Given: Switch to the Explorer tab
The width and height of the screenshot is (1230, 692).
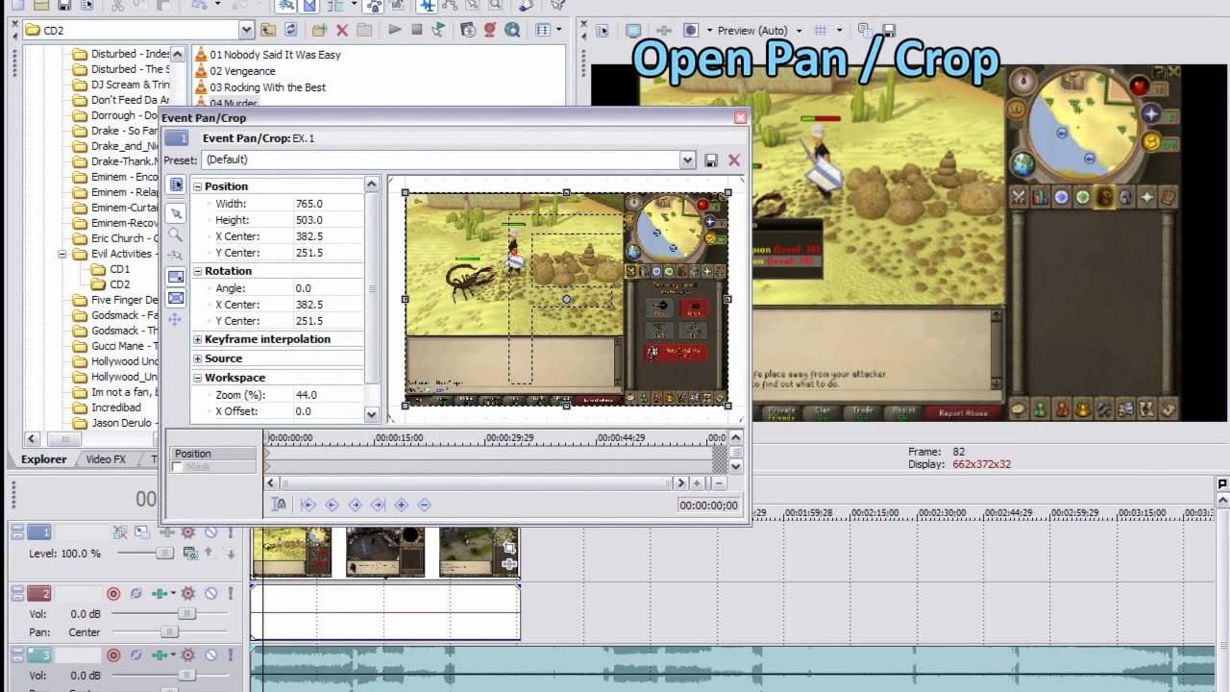Looking at the screenshot, I should (x=44, y=459).
